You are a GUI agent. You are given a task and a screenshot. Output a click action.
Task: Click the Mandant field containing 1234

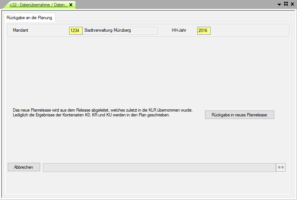point(75,31)
